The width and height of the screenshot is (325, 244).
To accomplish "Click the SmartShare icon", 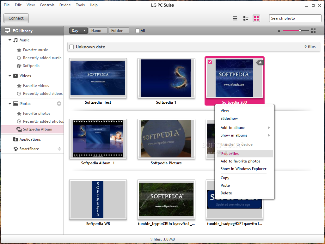I will [16, 149].
